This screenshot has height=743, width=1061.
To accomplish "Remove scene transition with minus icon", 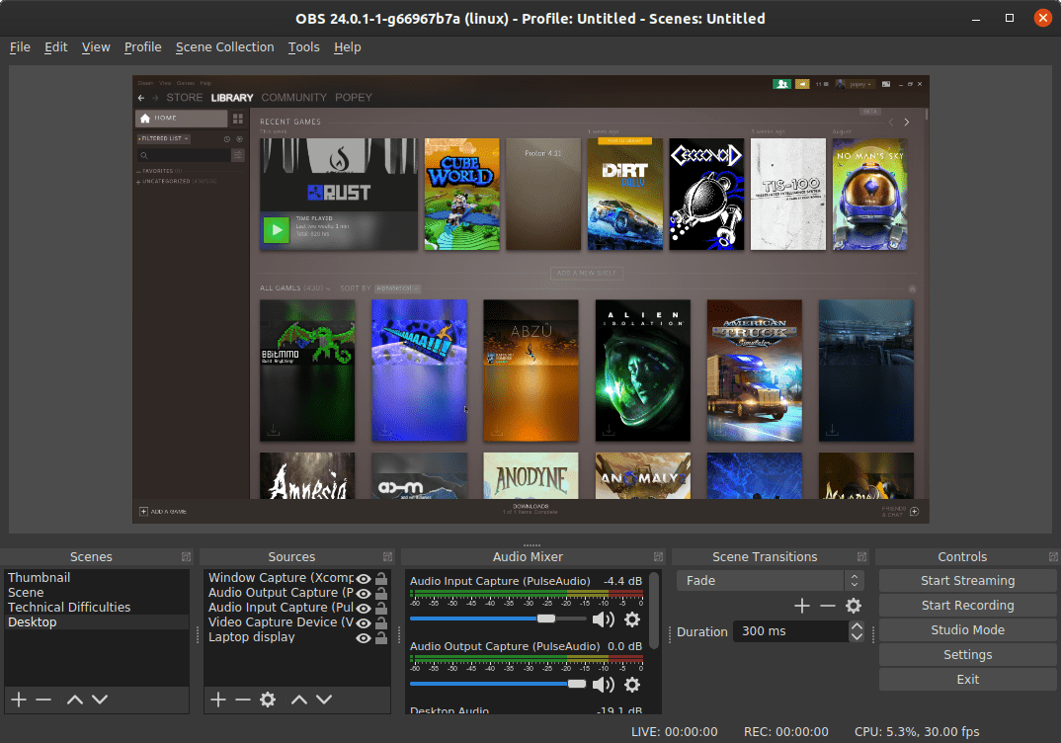I will (x=828, y=606).
